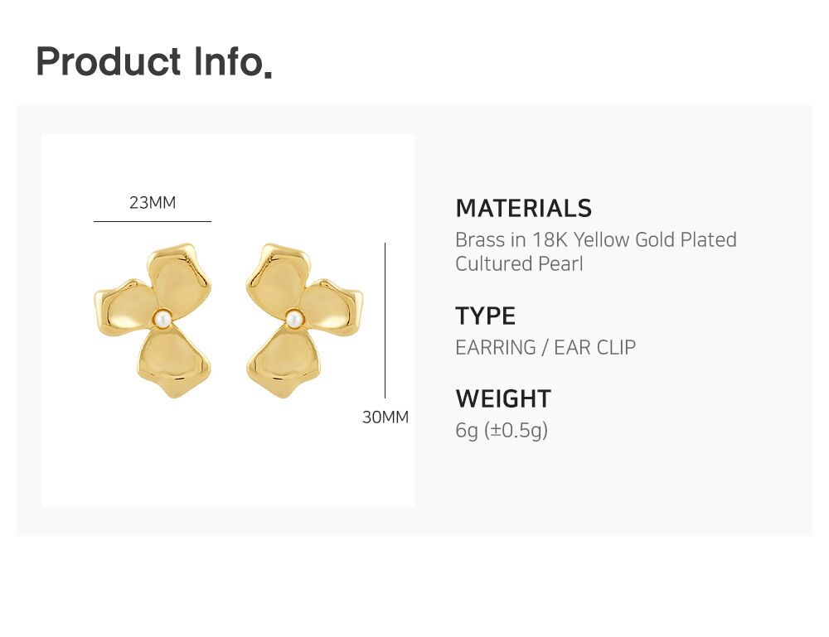Select Brass in 18K Yellow Gold Plated text
Viewport: 829px width, 637px height.
[596, 239]
